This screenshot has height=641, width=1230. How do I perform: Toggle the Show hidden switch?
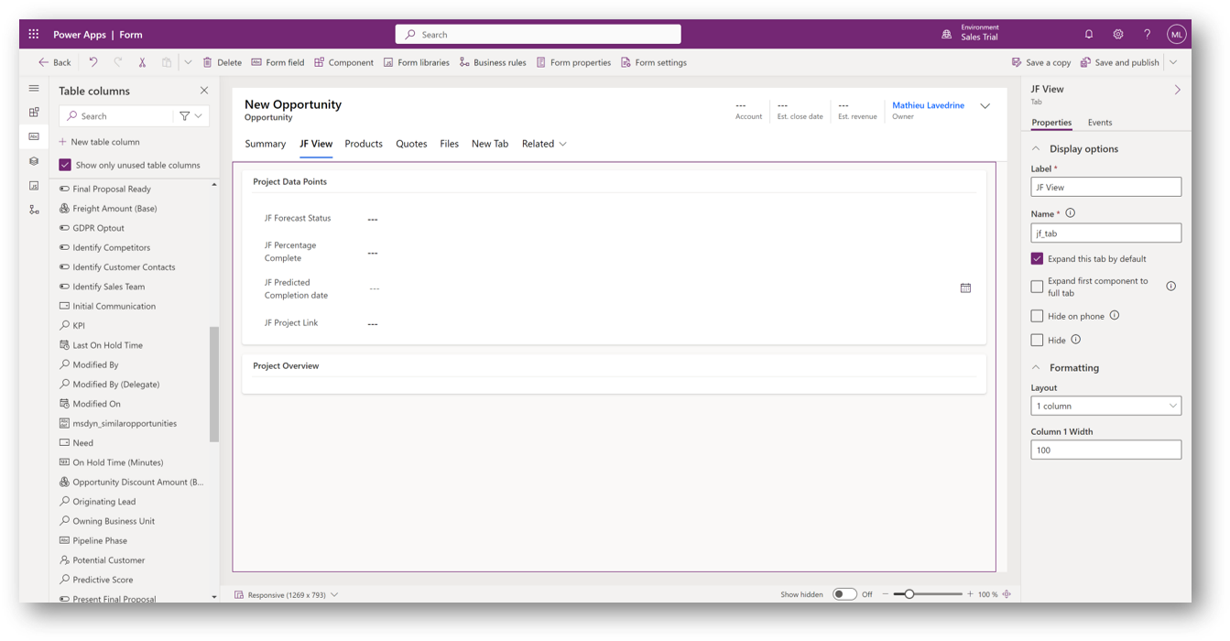click(x=844, y=594)
